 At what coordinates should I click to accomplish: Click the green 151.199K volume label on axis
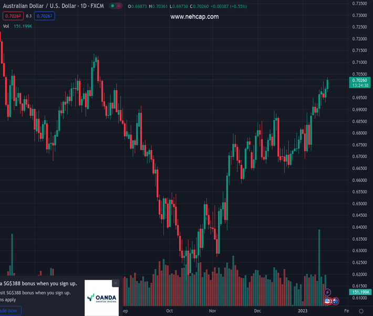coord(360,292)
